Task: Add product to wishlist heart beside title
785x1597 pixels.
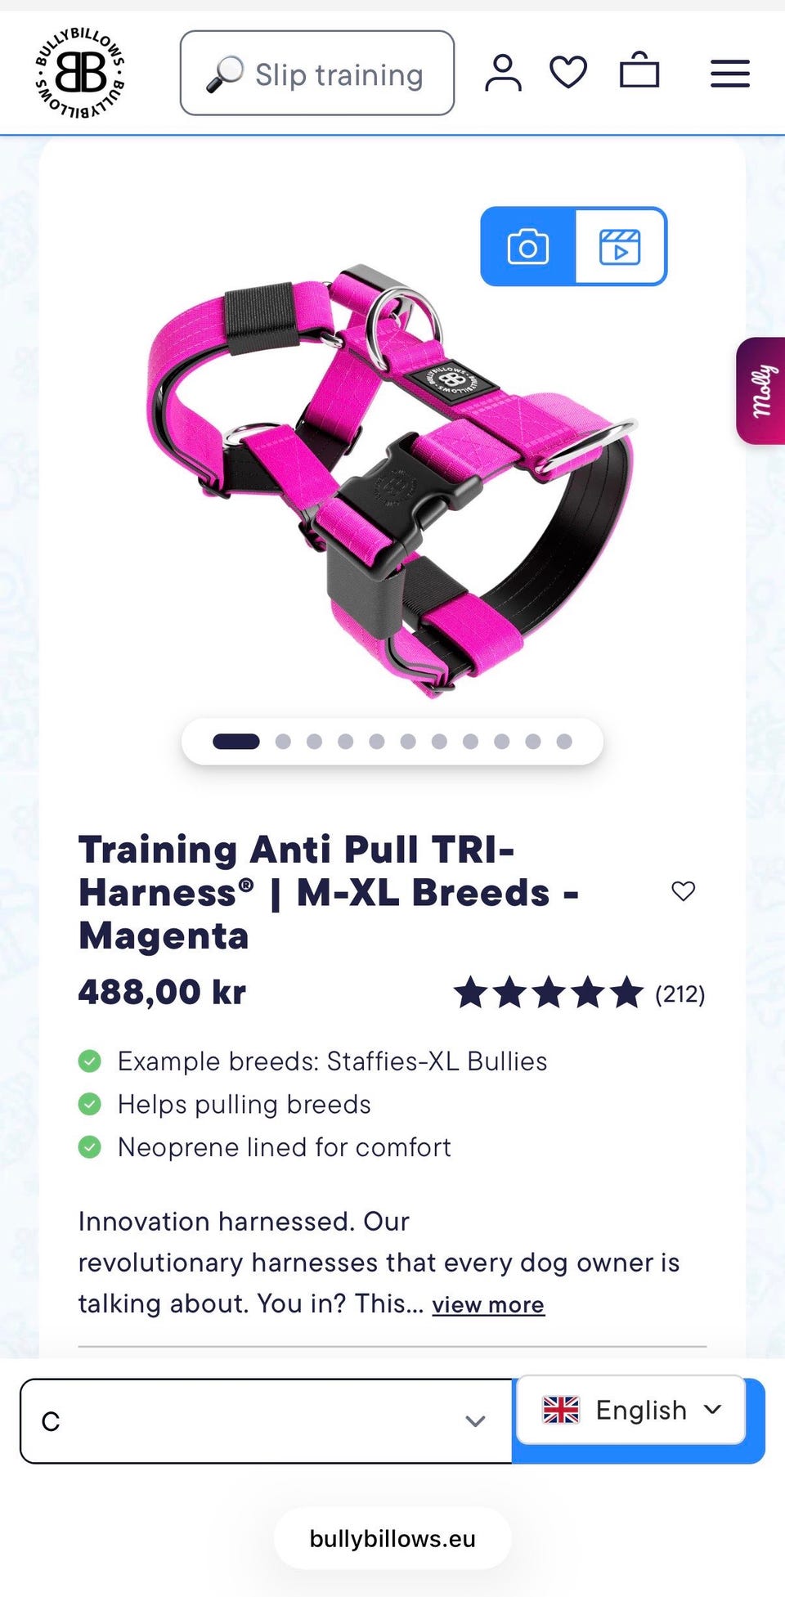Action: 684,890
